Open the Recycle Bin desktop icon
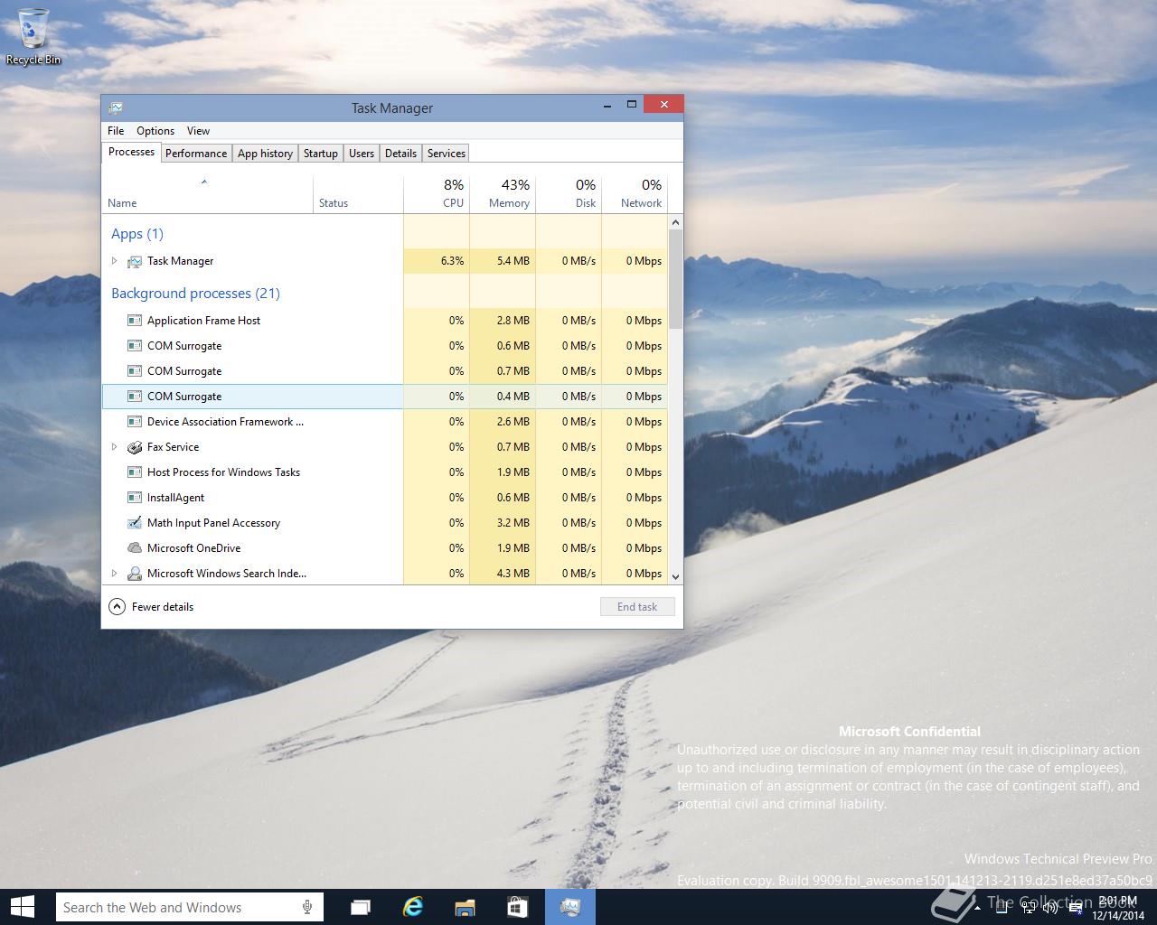Image resolution: width=1157 pixels, height=925 pixels. pyautogui.click(x=33, y=36)
